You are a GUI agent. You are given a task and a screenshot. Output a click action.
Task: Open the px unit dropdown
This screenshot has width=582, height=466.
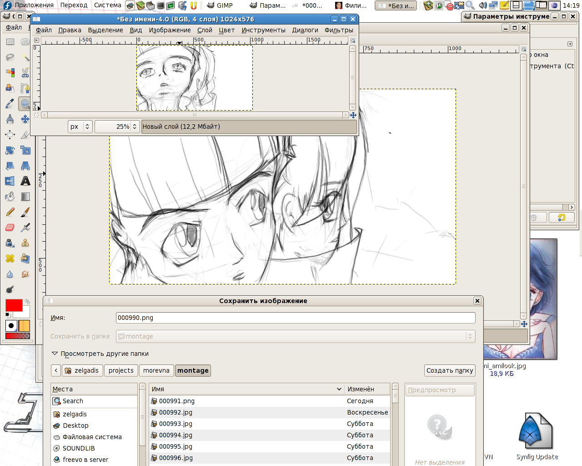[x=80, y=127]
